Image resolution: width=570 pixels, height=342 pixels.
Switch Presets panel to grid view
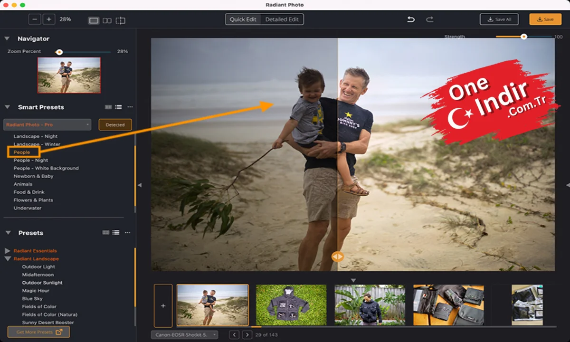[106, 233]
